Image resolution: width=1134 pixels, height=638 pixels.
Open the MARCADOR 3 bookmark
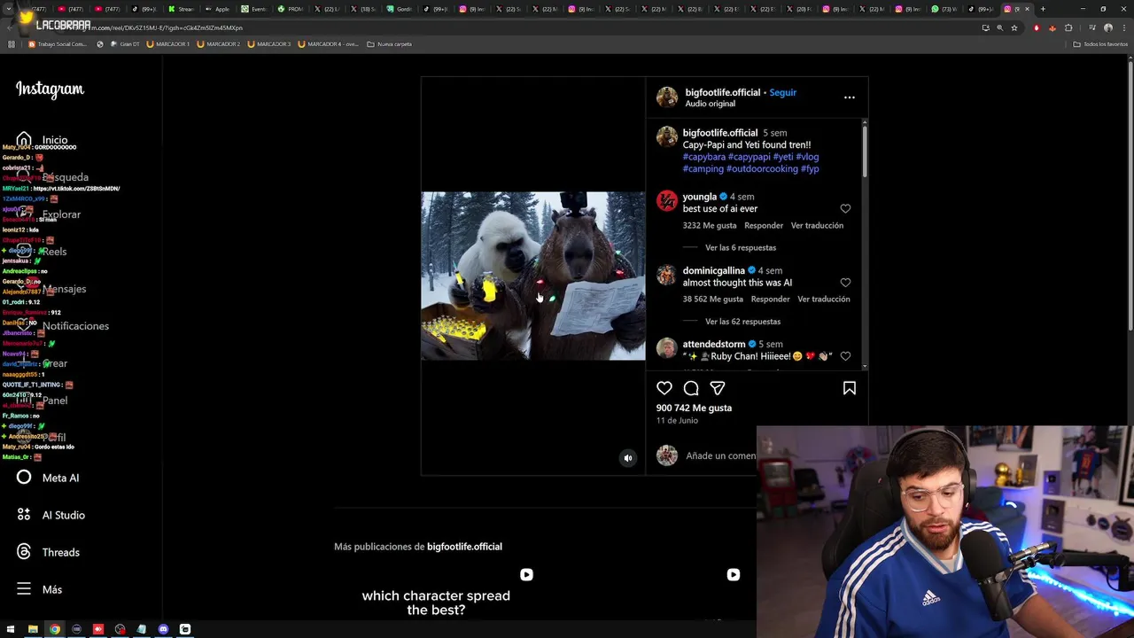(x=268, y=44)
